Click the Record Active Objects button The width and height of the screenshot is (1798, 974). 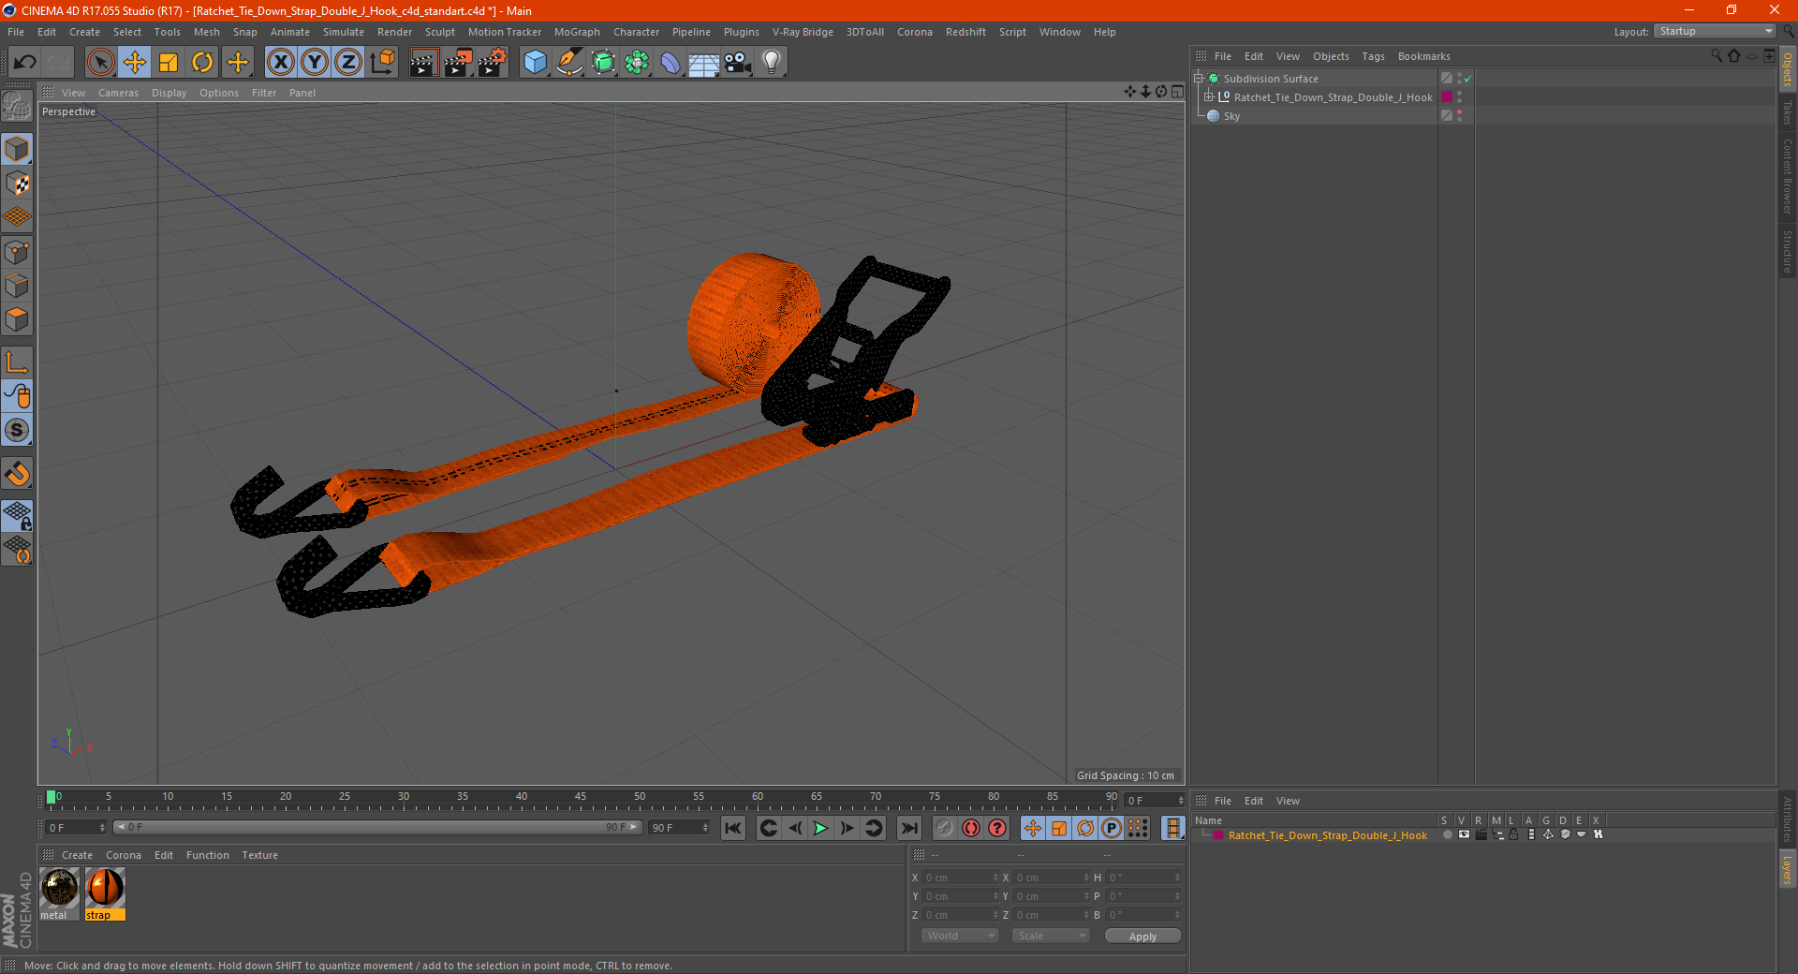[x=945, y=828]
